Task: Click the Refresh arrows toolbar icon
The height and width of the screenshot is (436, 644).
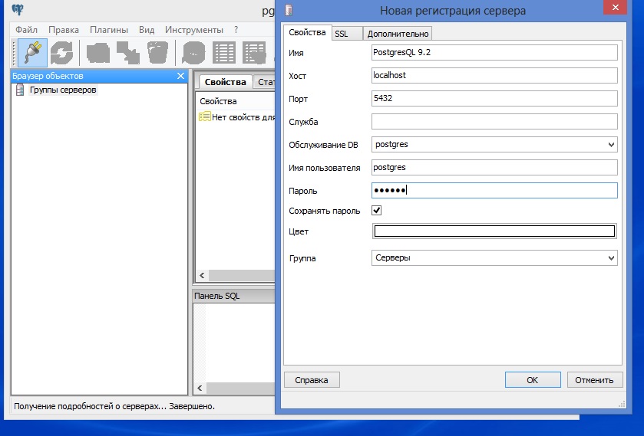Action: (62, 52)
